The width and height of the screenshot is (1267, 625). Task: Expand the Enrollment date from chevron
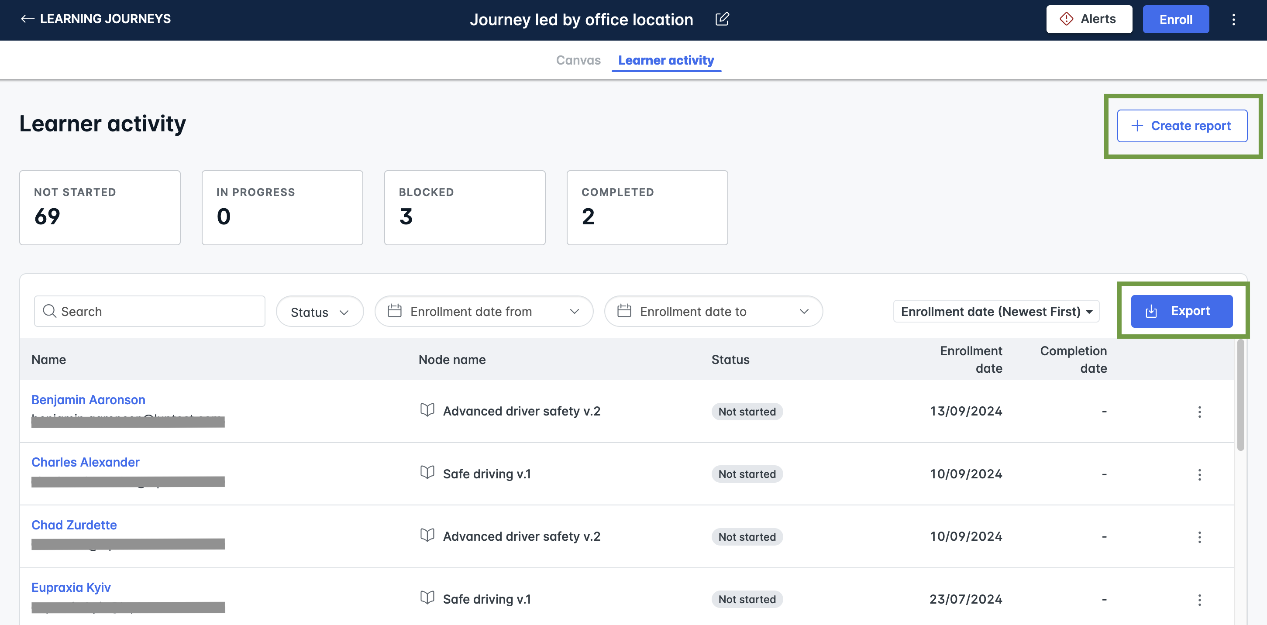coord(575,311)
